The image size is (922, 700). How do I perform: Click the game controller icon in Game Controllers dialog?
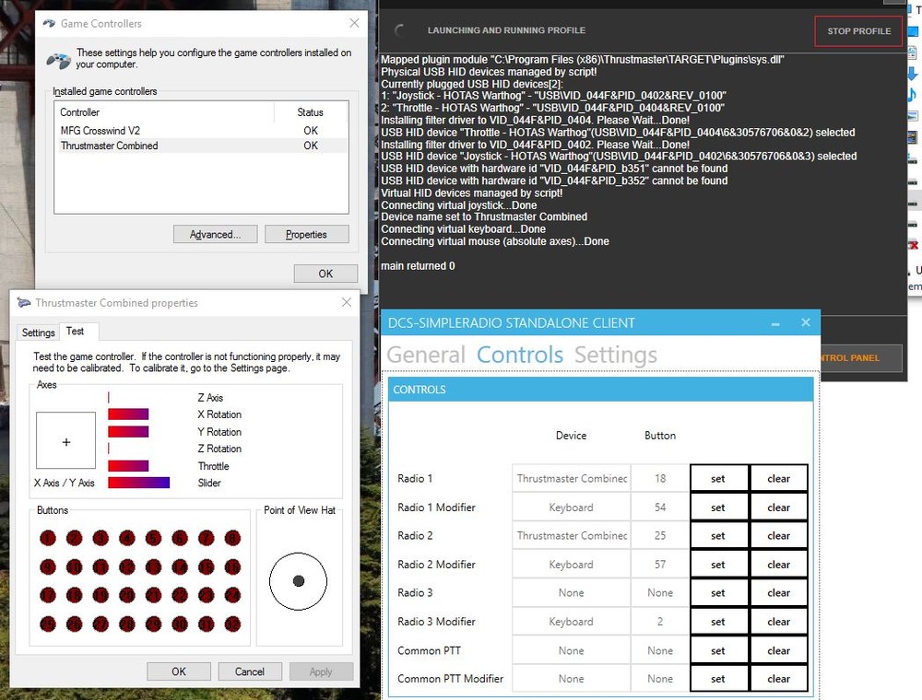(x=59, y=60)
